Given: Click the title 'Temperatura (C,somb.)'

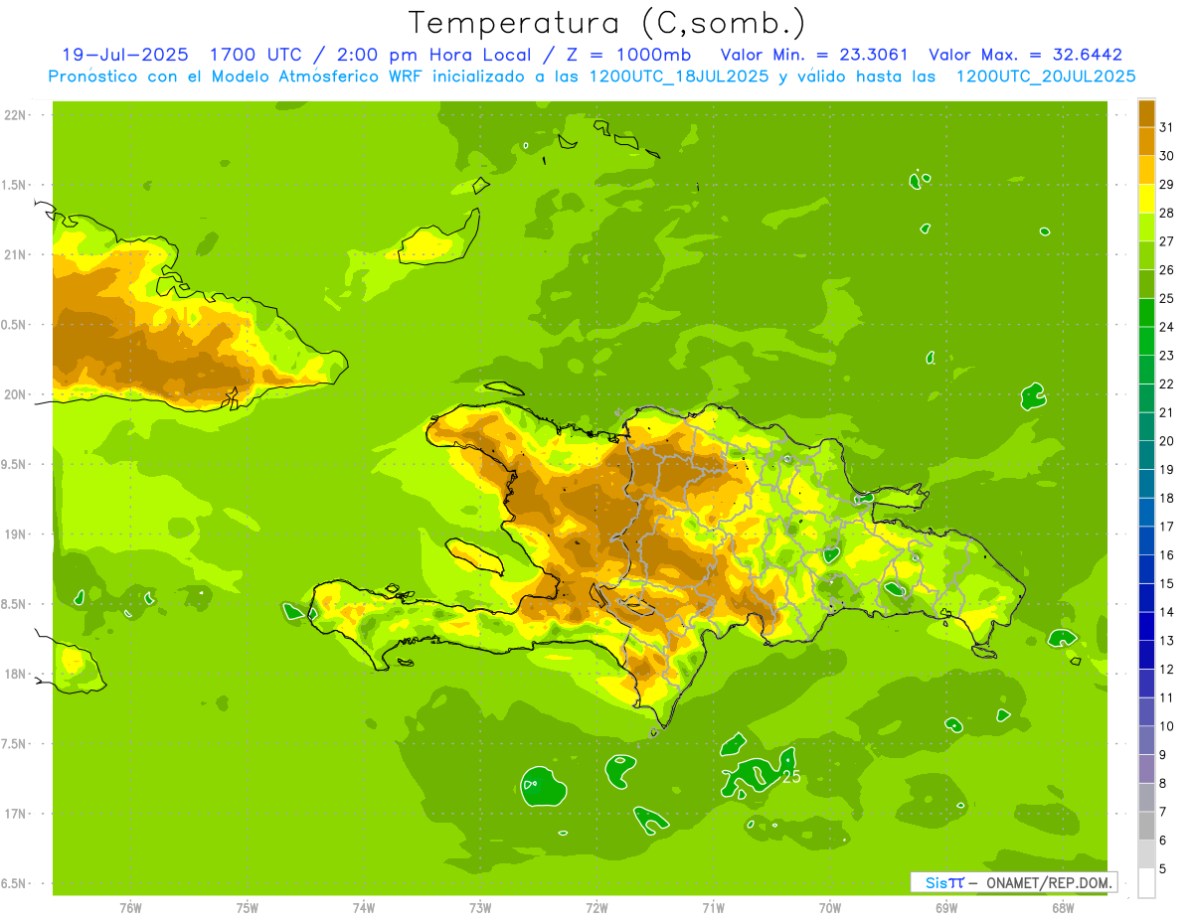Looking at the screenshot, I should (606, 23).
